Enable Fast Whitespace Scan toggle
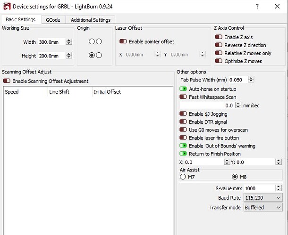The height and width of the screenshot is (235, 288). [183, 97]
